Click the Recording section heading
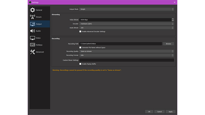Image resolution: width=205 pixels, height=115 pixels. pos(56,39)
